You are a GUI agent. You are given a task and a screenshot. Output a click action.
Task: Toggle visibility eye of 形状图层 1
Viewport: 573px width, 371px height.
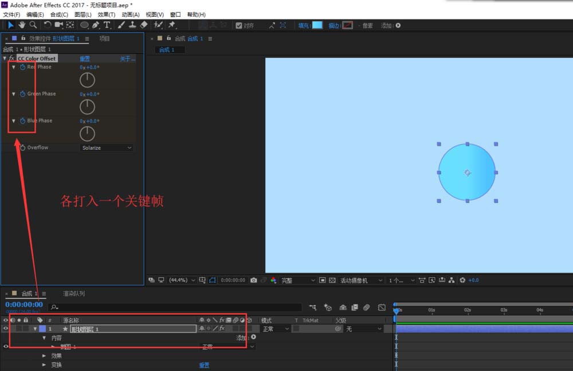click(6, 329)
